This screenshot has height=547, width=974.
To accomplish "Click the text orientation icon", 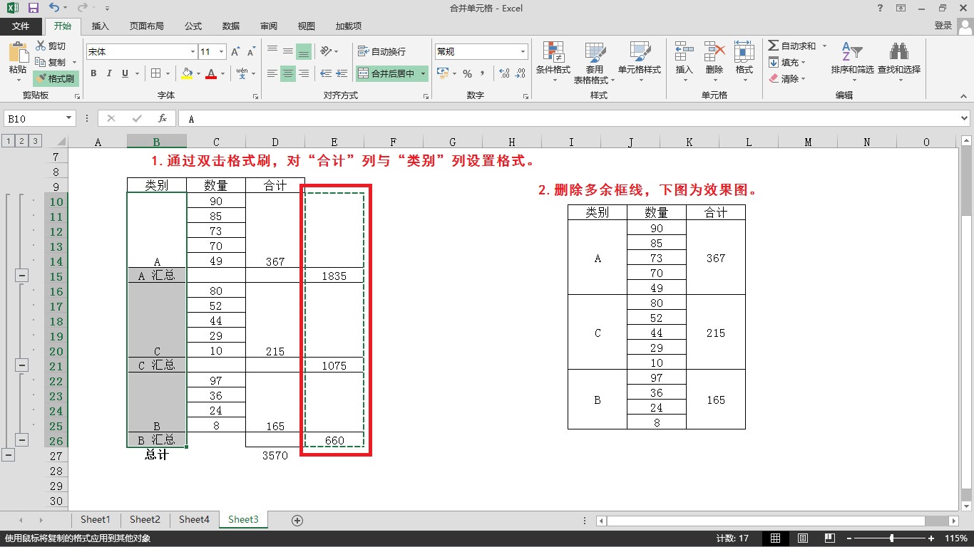I will [x=326, y=51].
